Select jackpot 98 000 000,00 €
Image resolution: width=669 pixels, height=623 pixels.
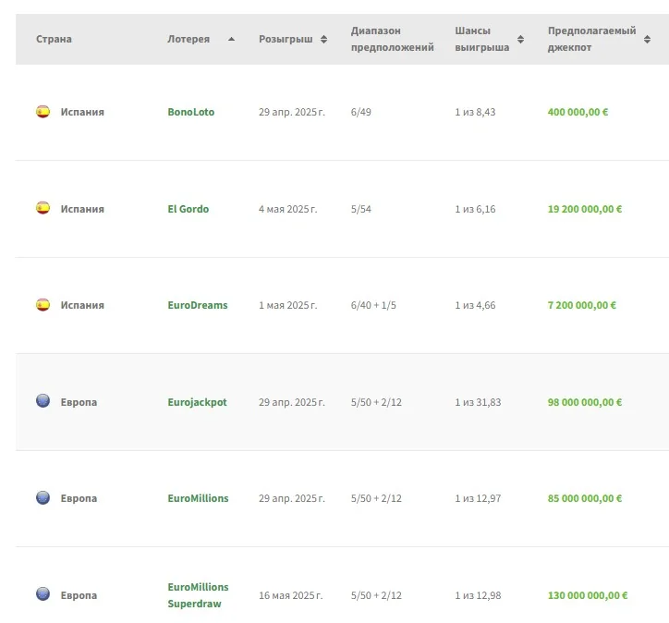click(585, 402)
